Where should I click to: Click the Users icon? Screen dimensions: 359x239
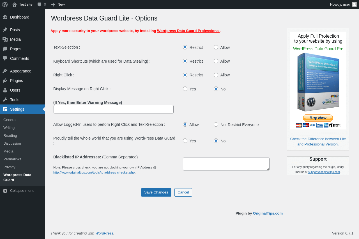click(5, 90)
